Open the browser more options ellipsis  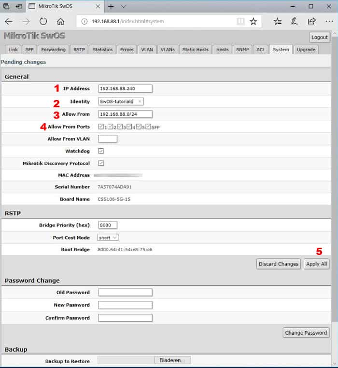(329, 21)
